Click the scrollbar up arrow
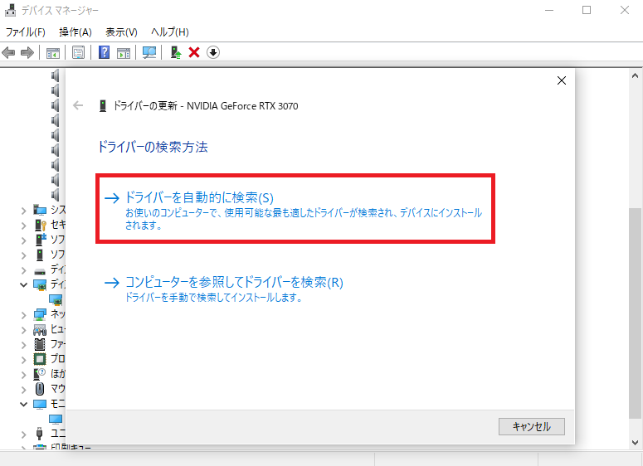Screen dimensions: 643x466 [x=635, y=75]
